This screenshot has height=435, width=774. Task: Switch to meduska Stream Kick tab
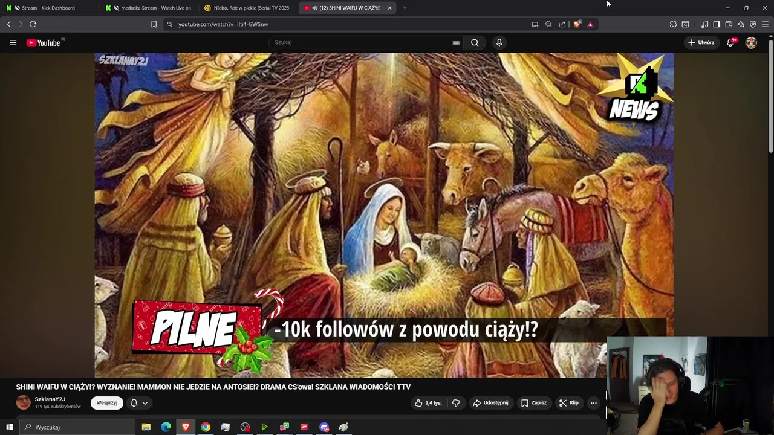[x=148, y=8]
